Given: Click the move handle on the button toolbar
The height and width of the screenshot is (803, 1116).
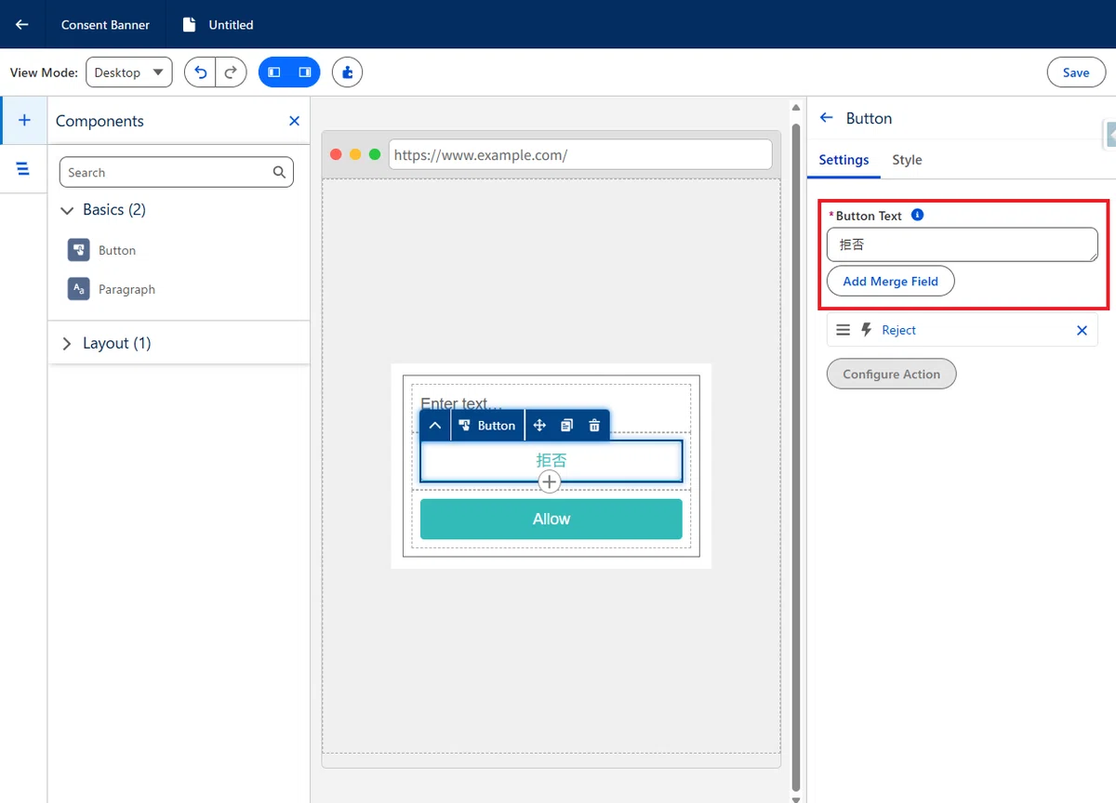Looking at the screenshot, I should tap(539, 426).
